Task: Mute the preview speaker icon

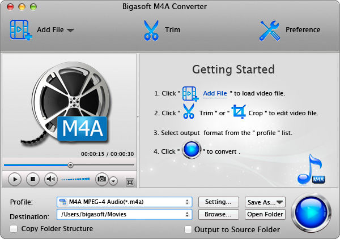Action: 50,180
